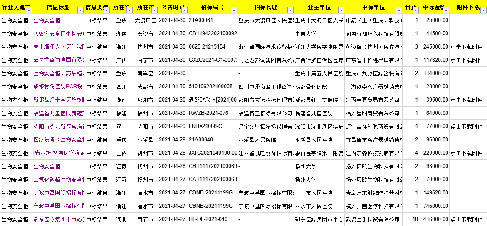Expand the 招标编号 column filter
This screenshot has height=226, width=487.
[x=233, y=10]
